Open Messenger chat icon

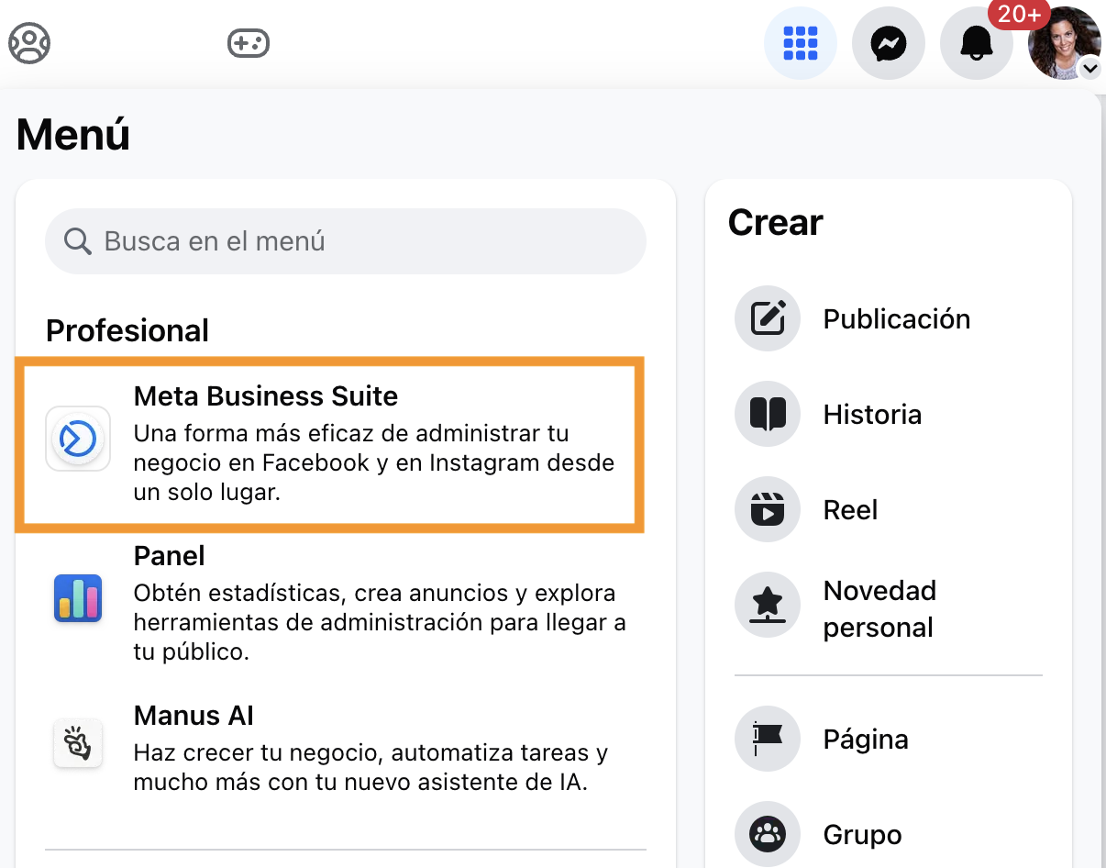(x=889, y=43)
